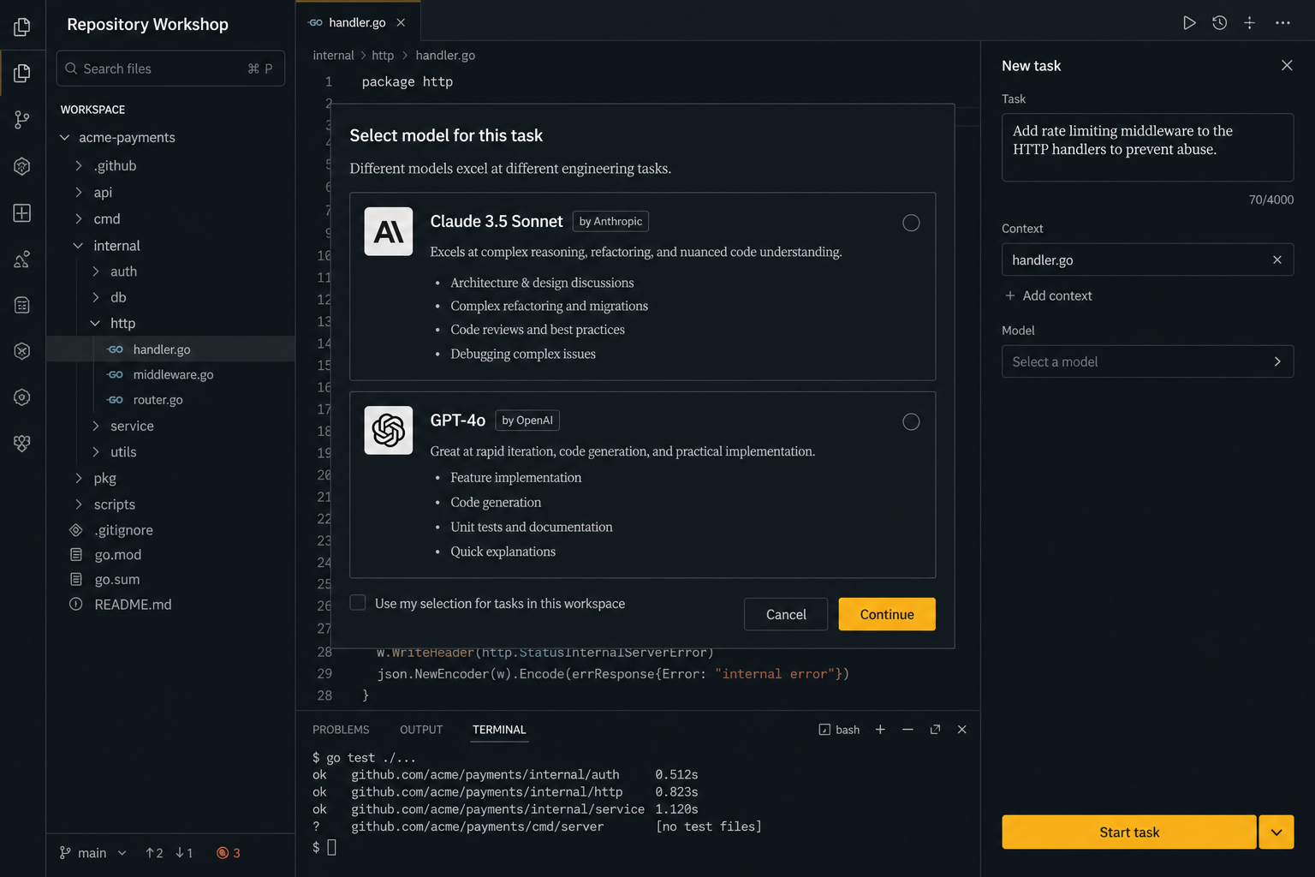
Task: Open the history clock icon in toolbar
Action: click(x=1219, y=23)
